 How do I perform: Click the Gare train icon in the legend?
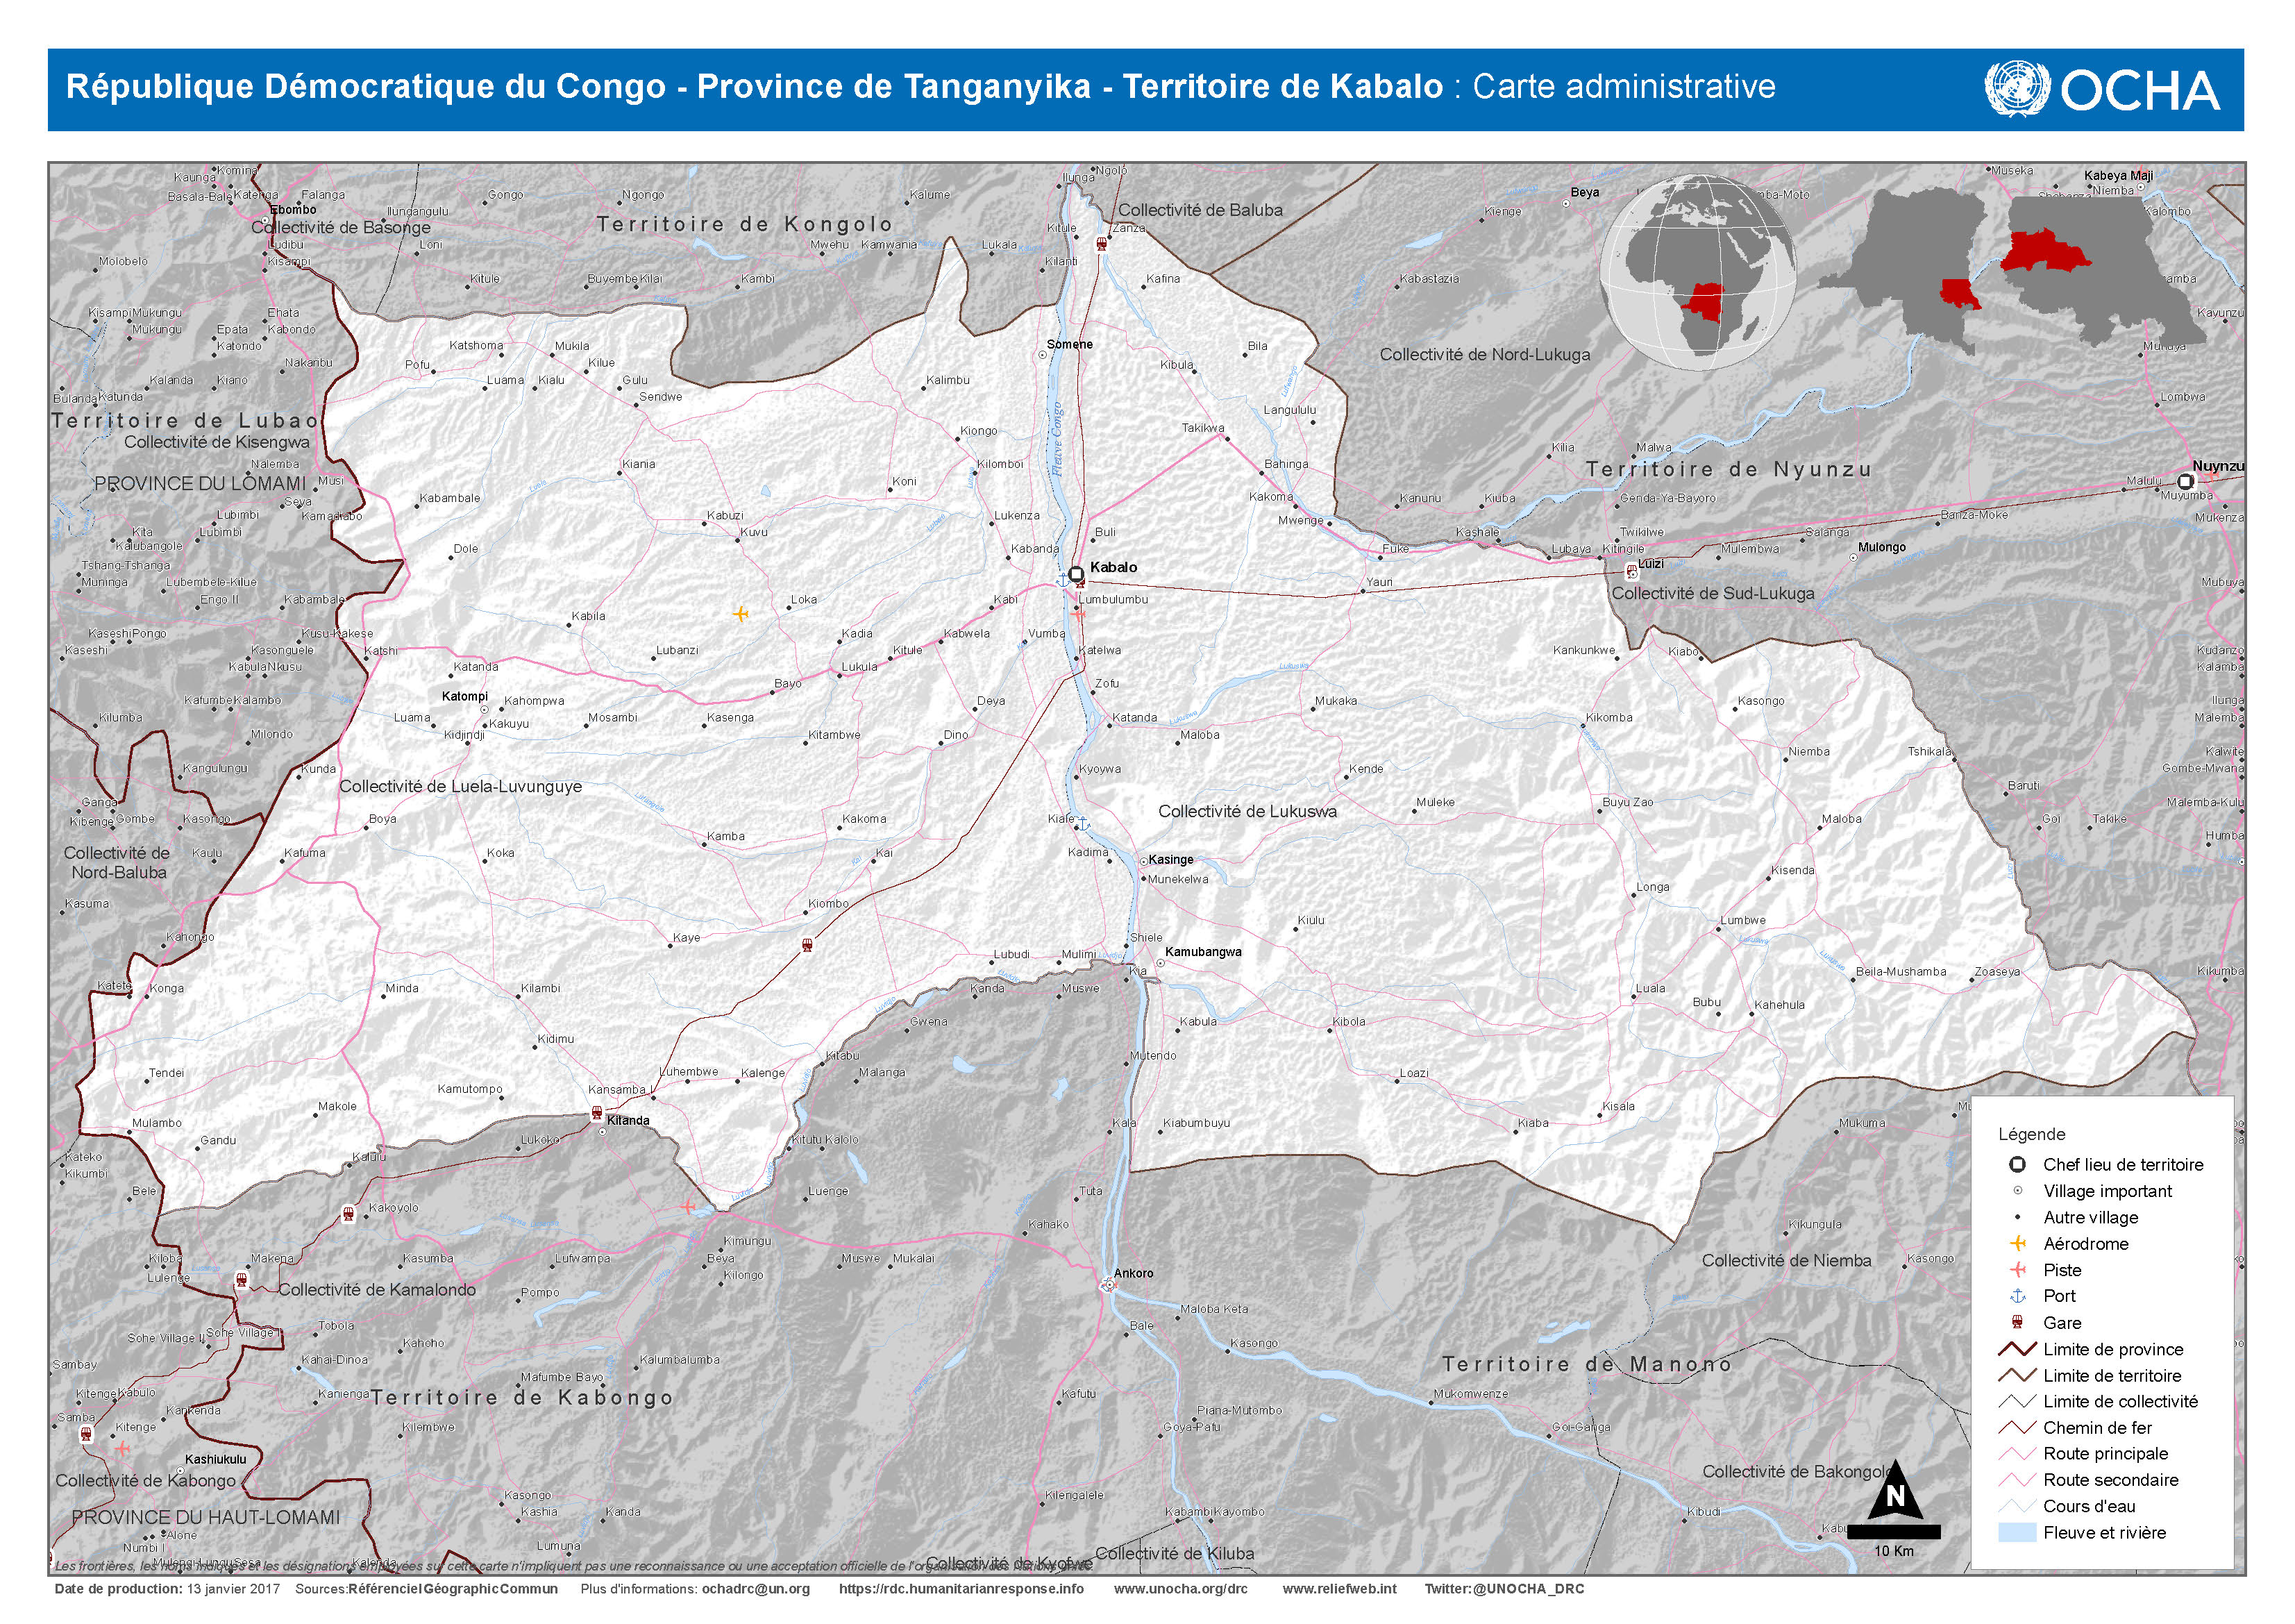[x=2017, y=1322]
